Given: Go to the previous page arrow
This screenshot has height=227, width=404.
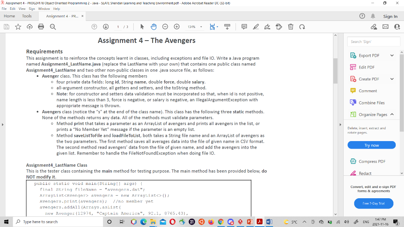Looking at the screenshot, I should (x=94, y=27).
